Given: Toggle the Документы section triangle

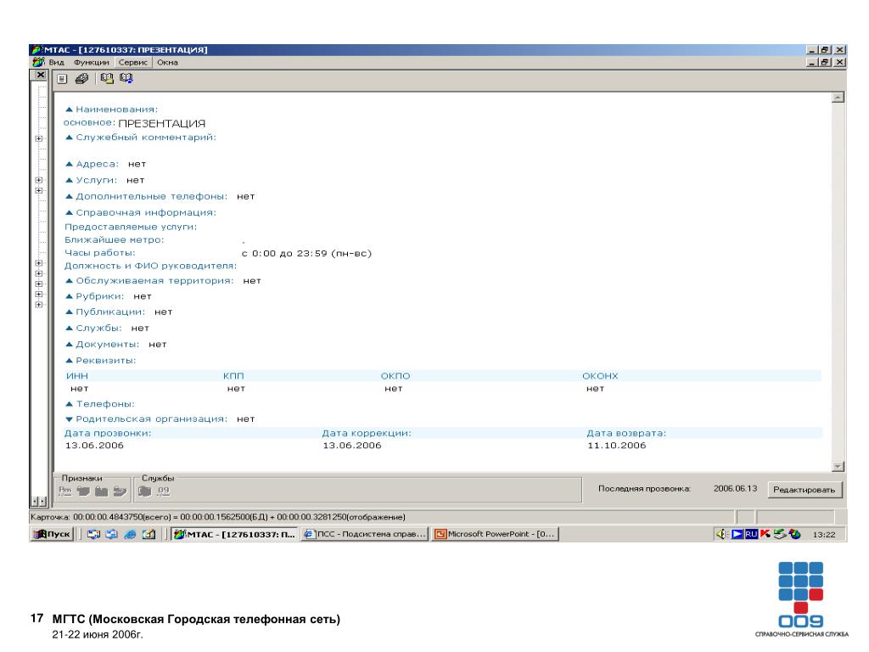Looking at the screenshot, I should (70, 345).
